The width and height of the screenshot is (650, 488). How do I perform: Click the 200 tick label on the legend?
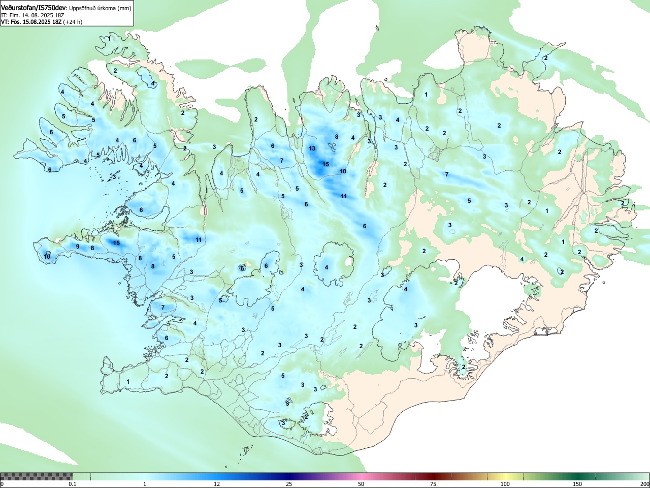[645, 484]
